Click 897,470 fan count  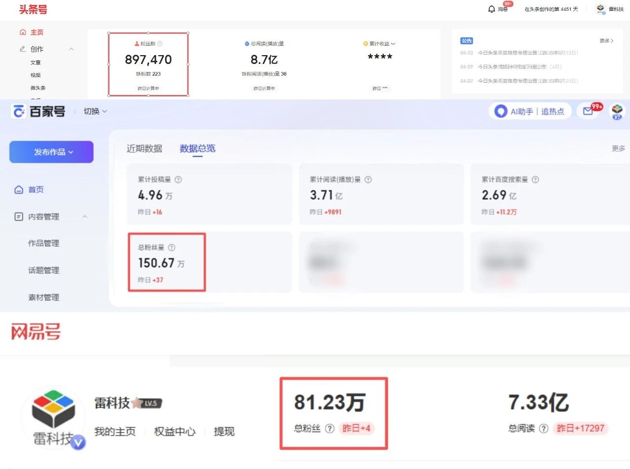pos(148,60)
